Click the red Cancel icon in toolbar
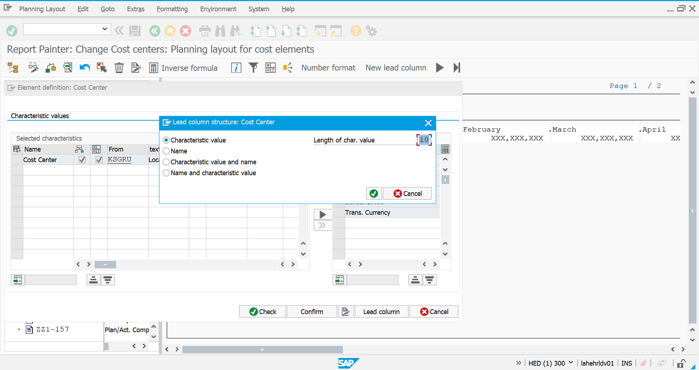699x370 pixels. (x=186, y=31)
